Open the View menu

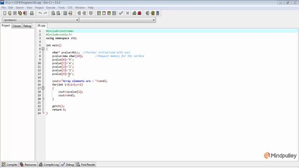[29, 7]
